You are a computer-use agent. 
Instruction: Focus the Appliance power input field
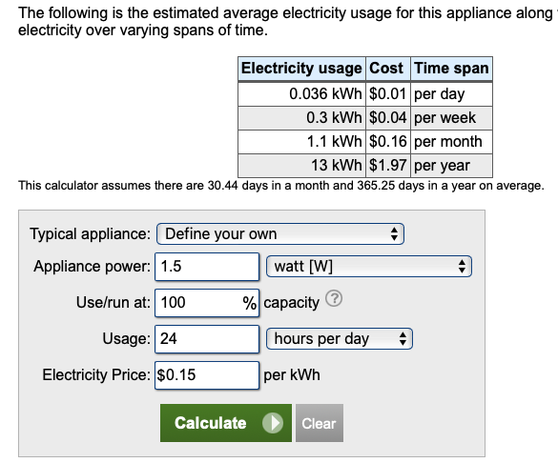tap(207, 267)
